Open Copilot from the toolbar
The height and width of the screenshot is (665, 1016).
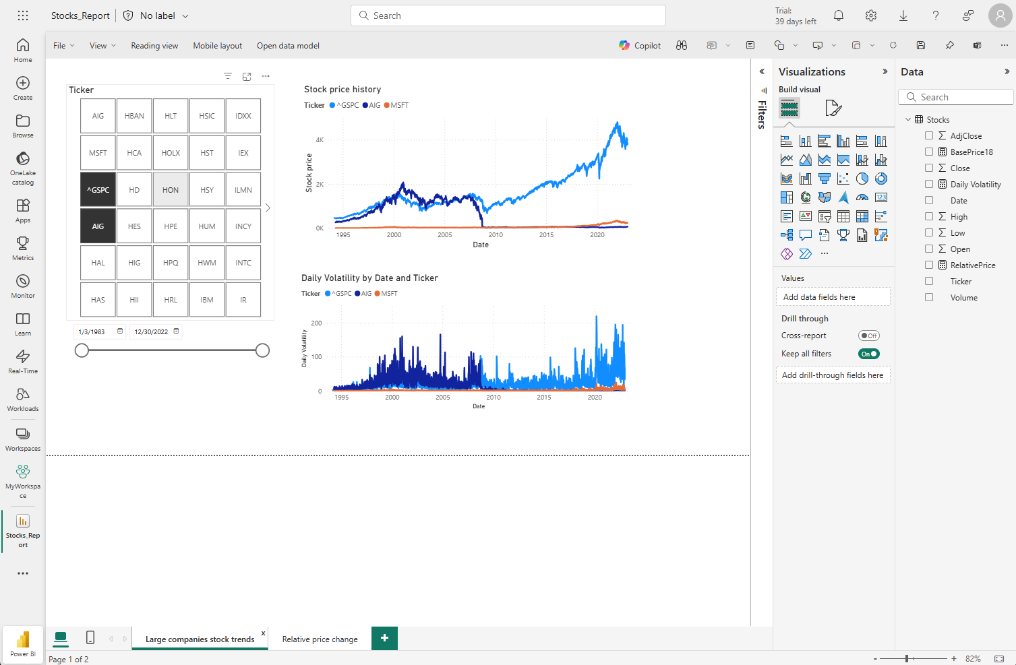pyautogui.click(x=640, y=45)
